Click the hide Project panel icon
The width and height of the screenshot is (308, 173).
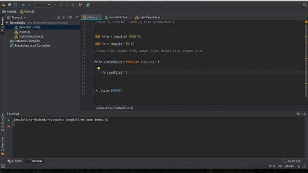[77, 17]
